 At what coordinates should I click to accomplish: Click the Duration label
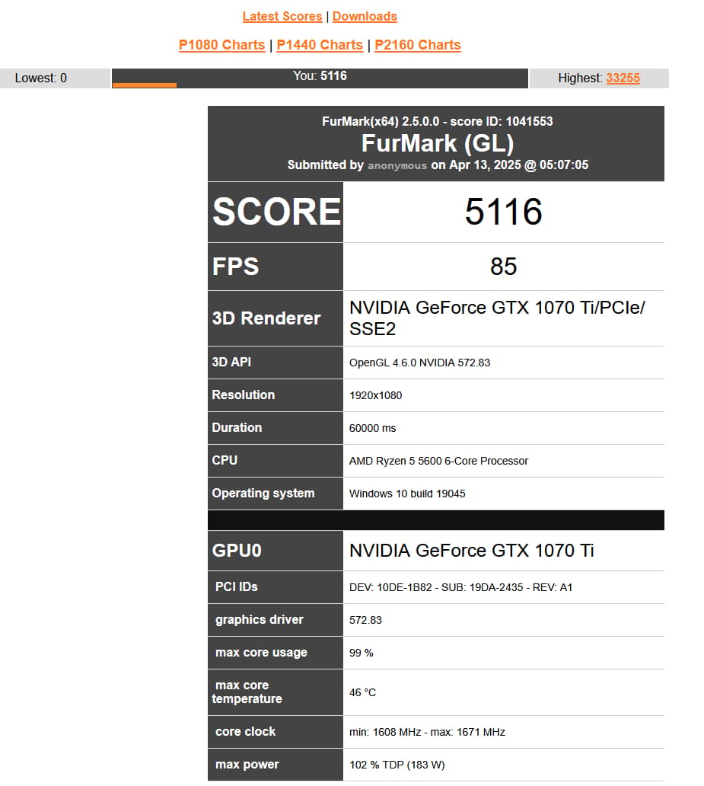point(237,427)
